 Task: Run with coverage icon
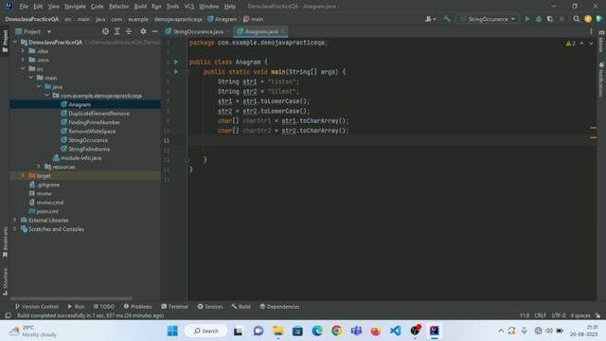[x=550, y=19]
